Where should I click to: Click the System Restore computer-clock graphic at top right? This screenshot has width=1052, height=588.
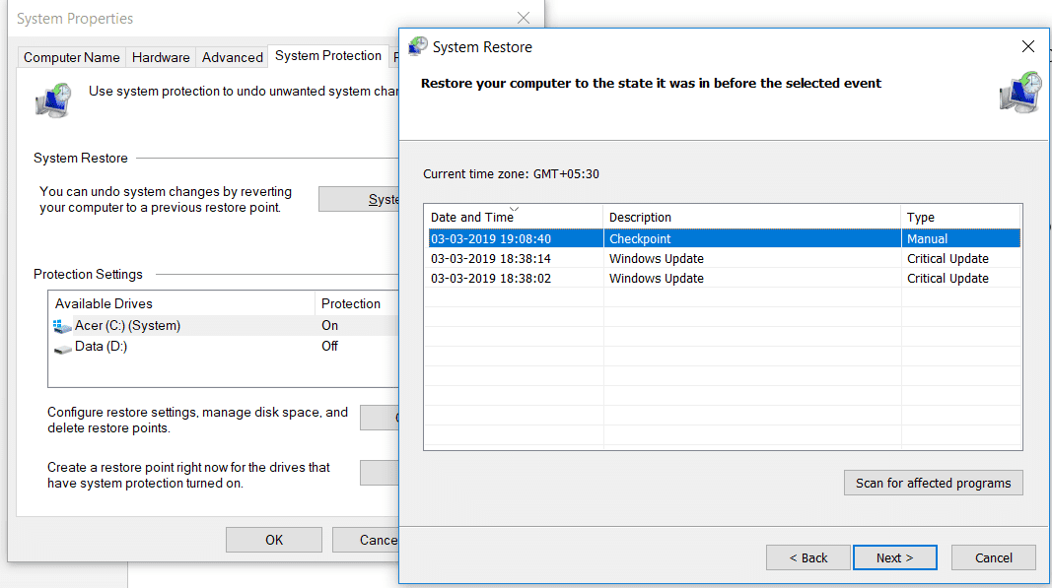1019,93
